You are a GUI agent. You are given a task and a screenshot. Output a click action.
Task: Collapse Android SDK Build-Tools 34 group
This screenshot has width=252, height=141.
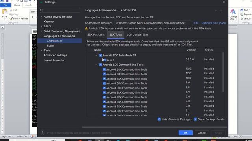click(96, 56)
